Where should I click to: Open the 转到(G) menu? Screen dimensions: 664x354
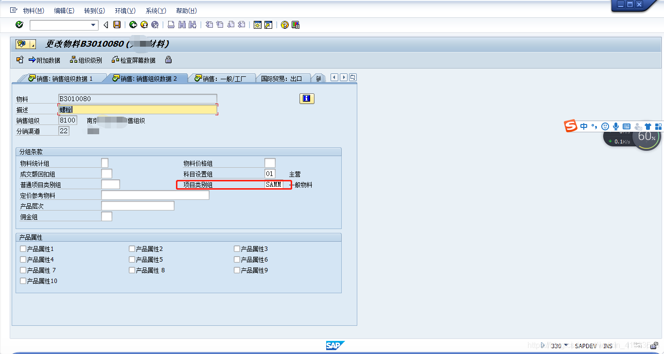[x=94, y=11]
